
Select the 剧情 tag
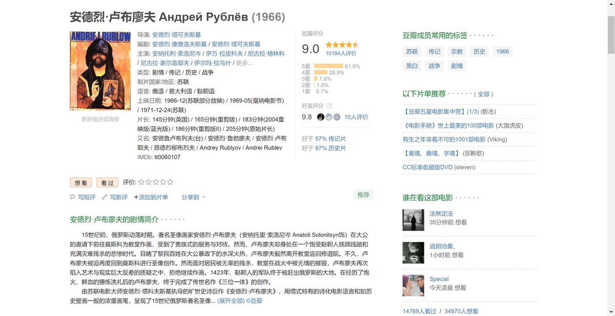[x=457, y=66]
